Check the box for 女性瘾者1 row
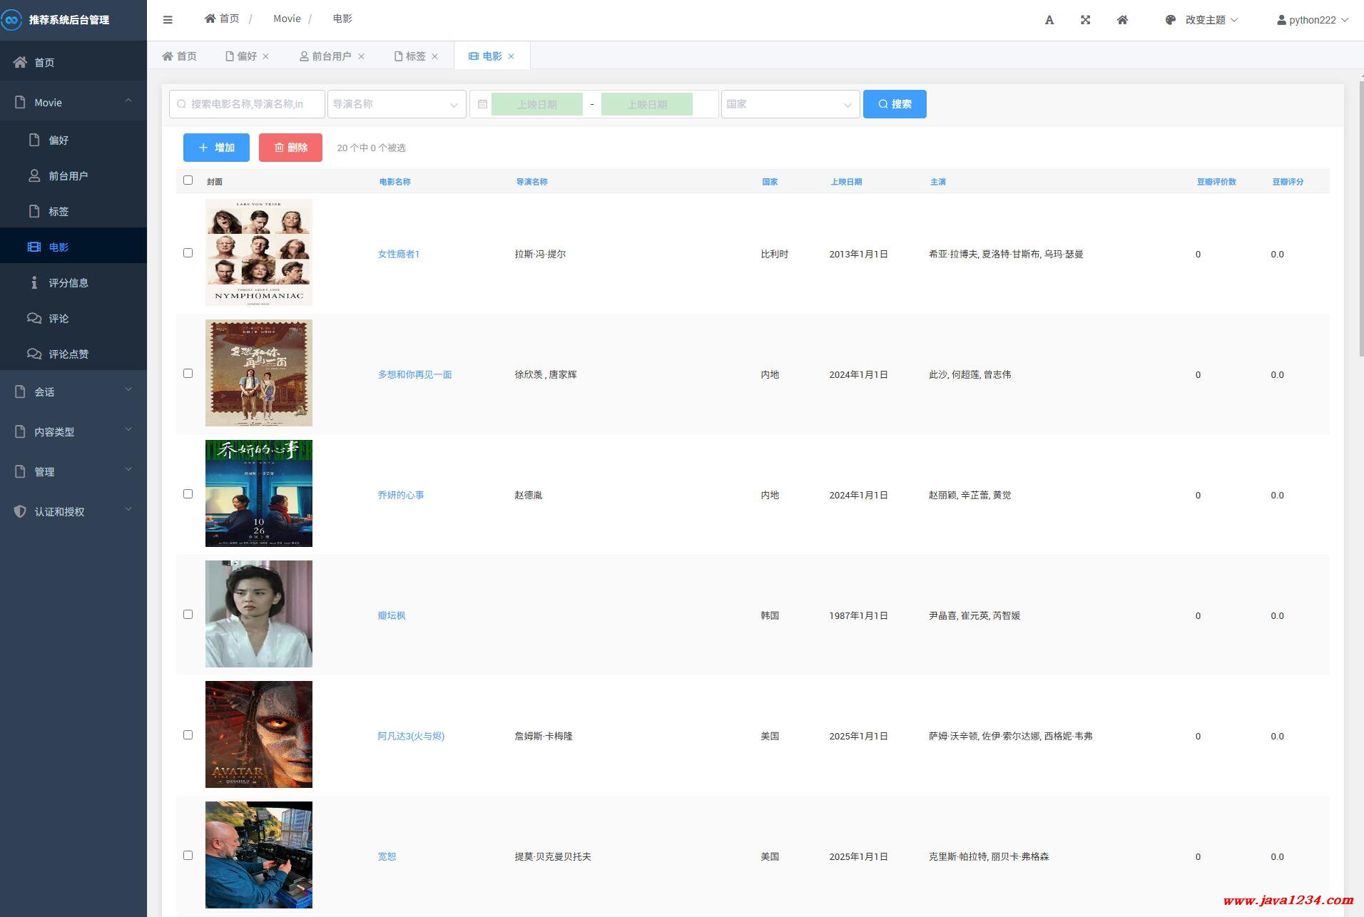Screen dimensions: 1364x917 pyautogui.click(x=188, y=253)
